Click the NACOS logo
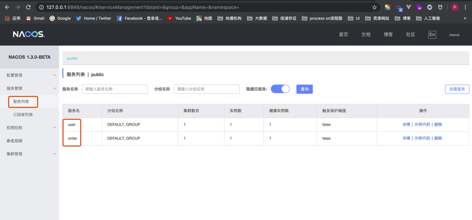 (x=29, y=34)
